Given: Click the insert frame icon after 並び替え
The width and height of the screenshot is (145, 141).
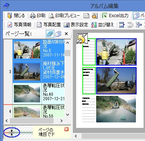Looking at the screenshot, I should (x=122, y=25).
